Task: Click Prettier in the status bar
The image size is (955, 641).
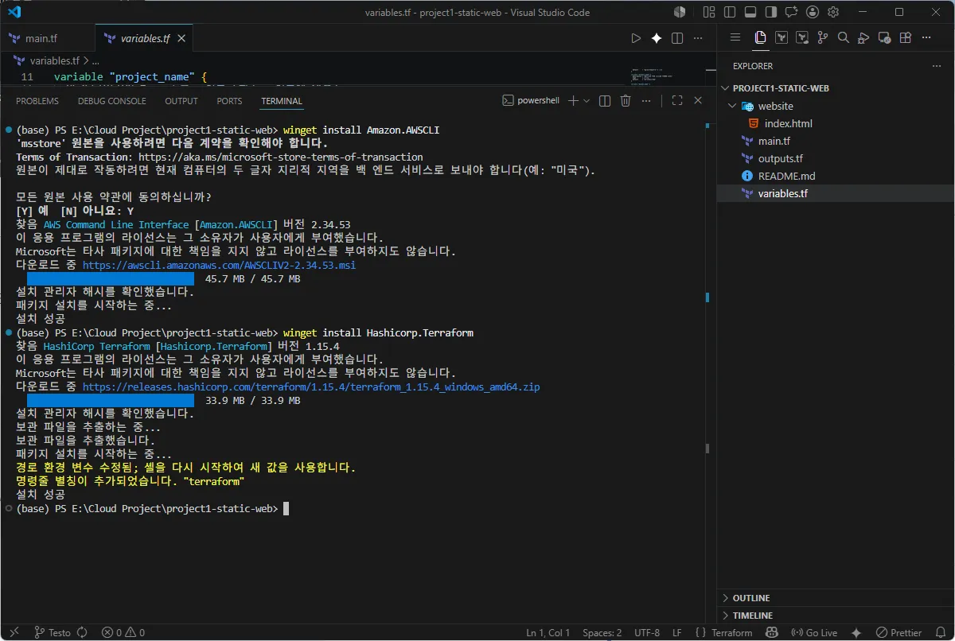Action: click(898, 633)
